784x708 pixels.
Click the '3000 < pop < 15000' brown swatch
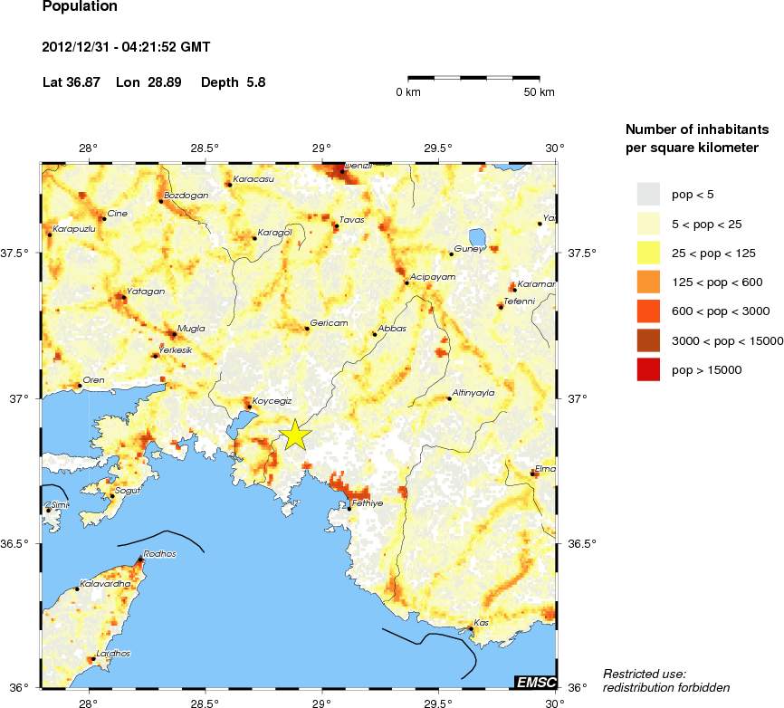click(x=649, y=340)
